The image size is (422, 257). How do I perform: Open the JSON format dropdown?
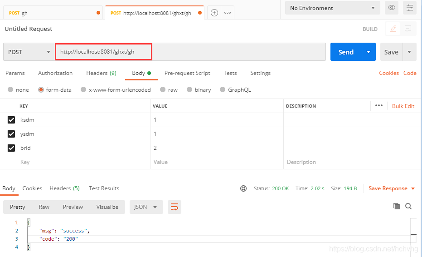[x=146, y=207]
